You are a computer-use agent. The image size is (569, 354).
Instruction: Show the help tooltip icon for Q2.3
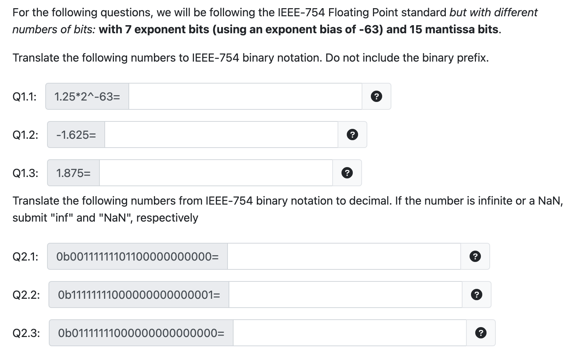[481, 333]
